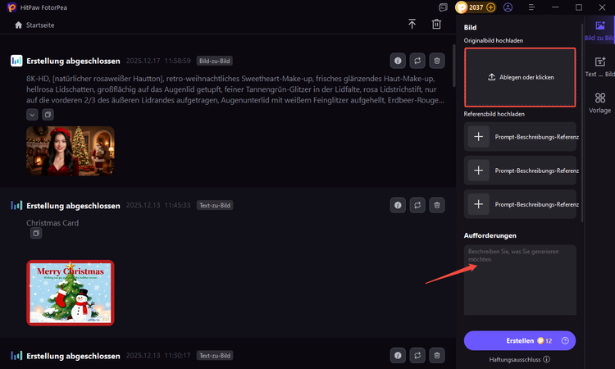Image resolution: width=615 pixels, height=369 pixels.
Task: Open the user account profile icon
Action: point(508,7)
